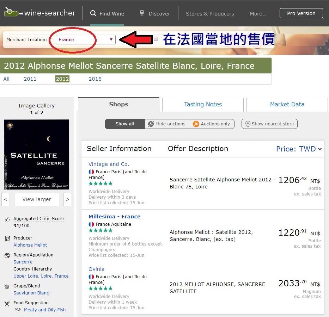Click View larger button

point(37,199)
